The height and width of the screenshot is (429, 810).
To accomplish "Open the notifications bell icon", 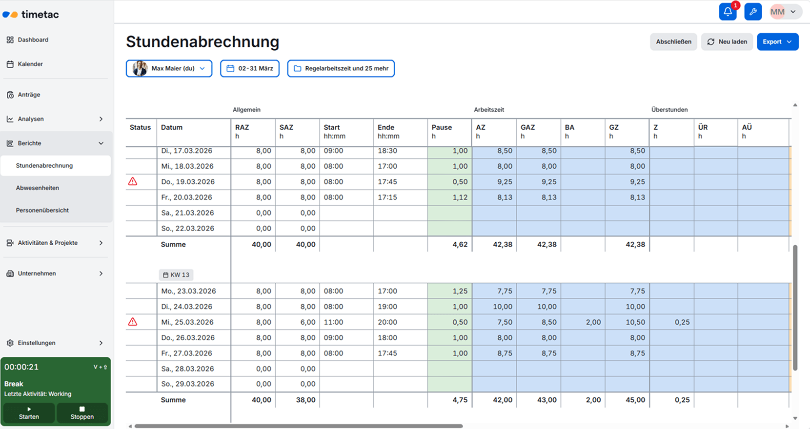I will click(728, 12).
